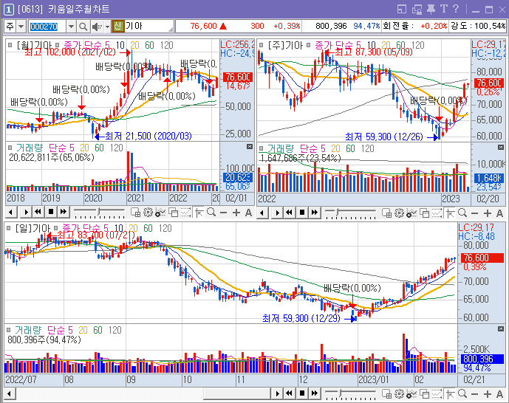Open stock code 000270 history dropdown
Image resolution: width=509 pixels, height=403 pixels.
pos(71,27)
